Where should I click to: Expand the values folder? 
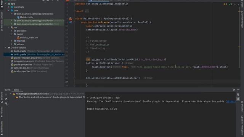pos(12,44)
